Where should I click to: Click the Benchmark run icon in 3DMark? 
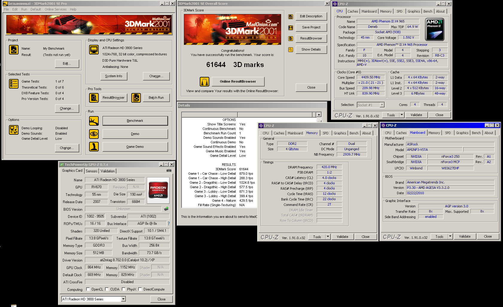(x=94, y=121)
